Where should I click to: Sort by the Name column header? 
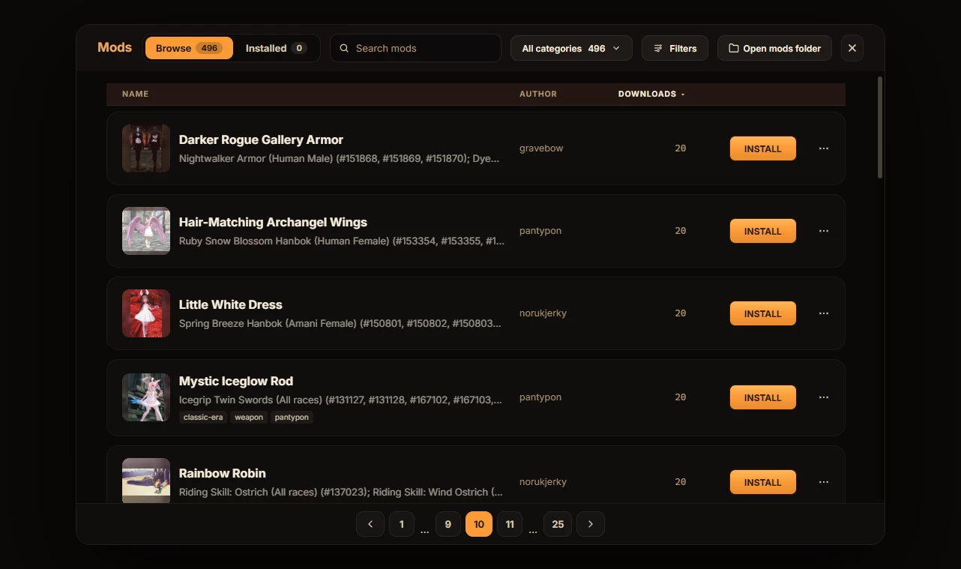135,94
